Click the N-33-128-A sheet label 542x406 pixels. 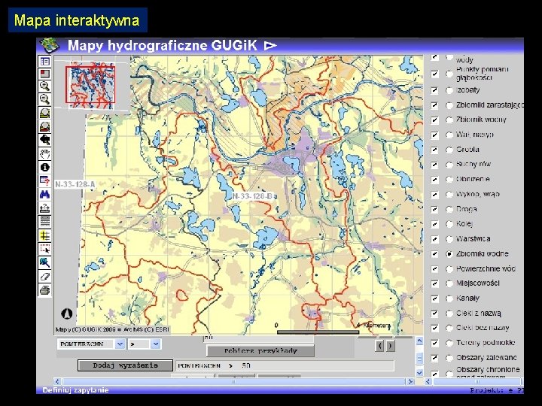tap(75, 184)
